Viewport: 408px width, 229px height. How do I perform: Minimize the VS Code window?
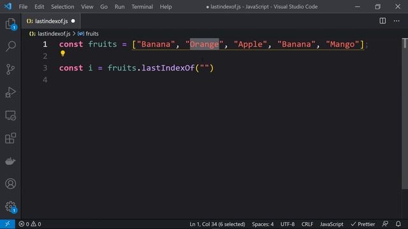pyautogui.click(x=358, y=7)
